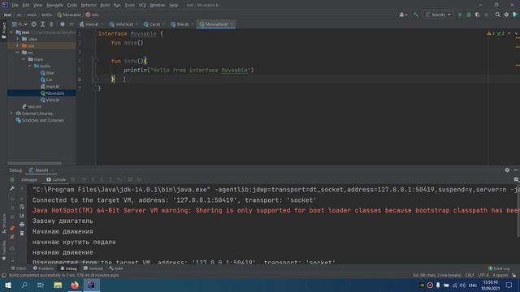The width and height of the screenshot is (520, 292).
Task: Collapse the test project root node
Action: click(x=11, y=32)
